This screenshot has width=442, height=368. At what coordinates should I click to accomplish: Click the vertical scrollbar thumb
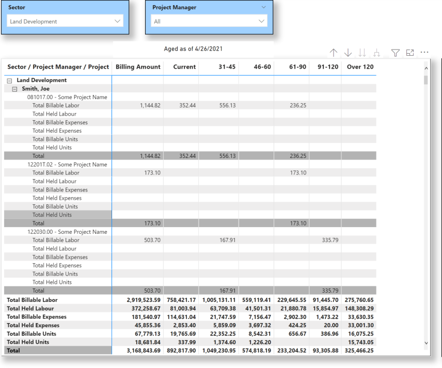click(x=426, y=80)
